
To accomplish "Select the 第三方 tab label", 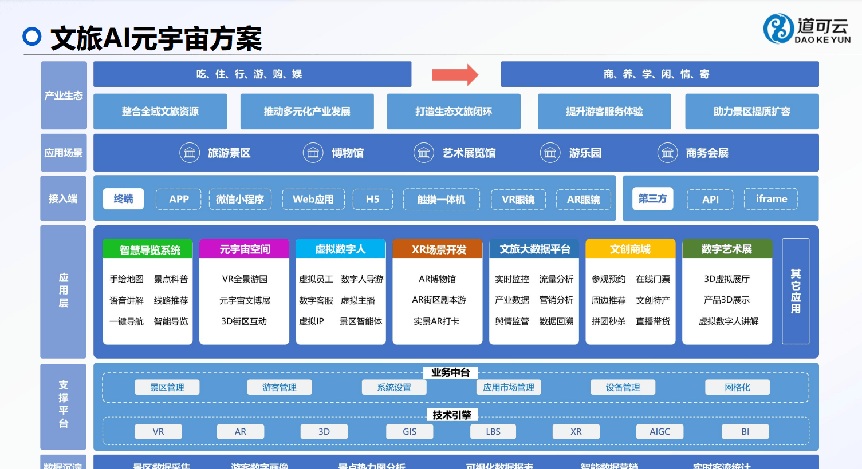I will pyautogui.click(x=652, y=198).
